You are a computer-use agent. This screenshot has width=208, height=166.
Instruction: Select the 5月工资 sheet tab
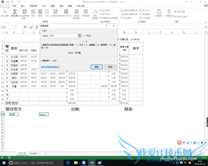pyautogui.click(x=22, y=154)
